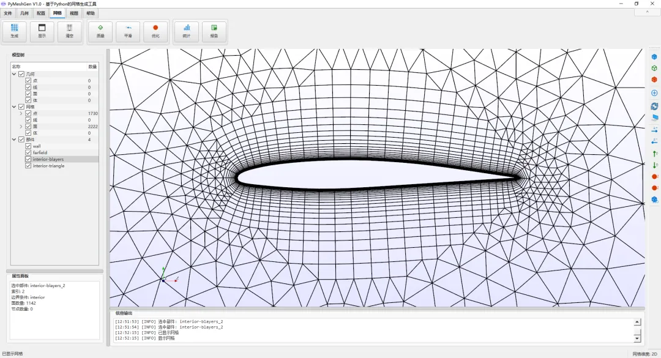Uncheck the interior-blayers part checkbox

click(x=28, y=159)
